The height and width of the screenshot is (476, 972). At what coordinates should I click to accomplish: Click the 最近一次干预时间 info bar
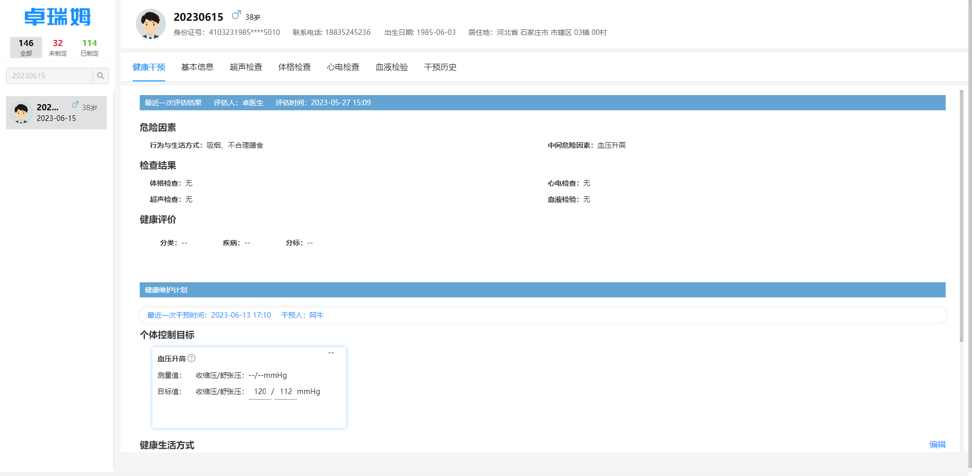[x=542, y=315]
